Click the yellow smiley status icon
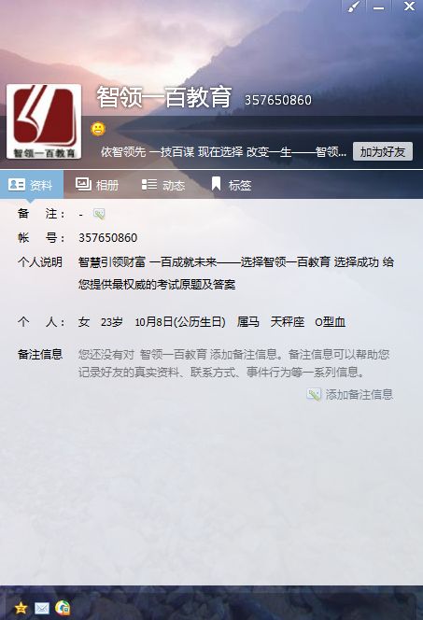Screen dimensions: 423x620 [98, 129]
